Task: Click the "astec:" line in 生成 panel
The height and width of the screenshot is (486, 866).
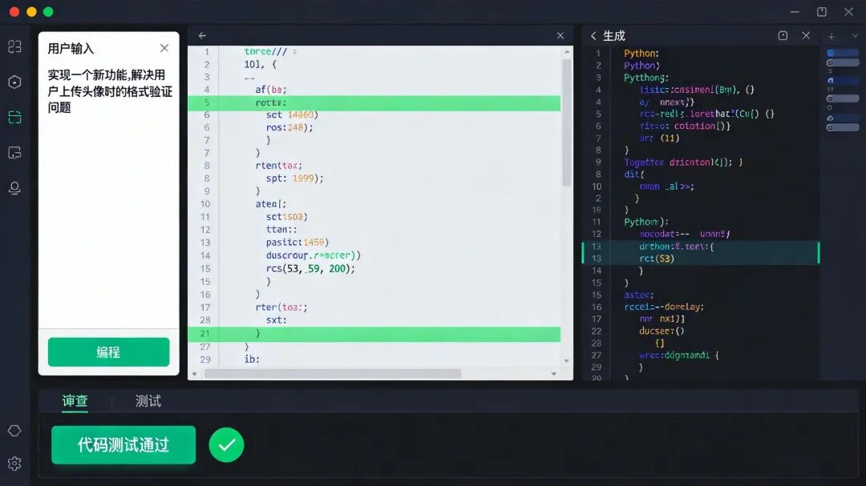Action: pyautogui.click(x=639, y=295)
